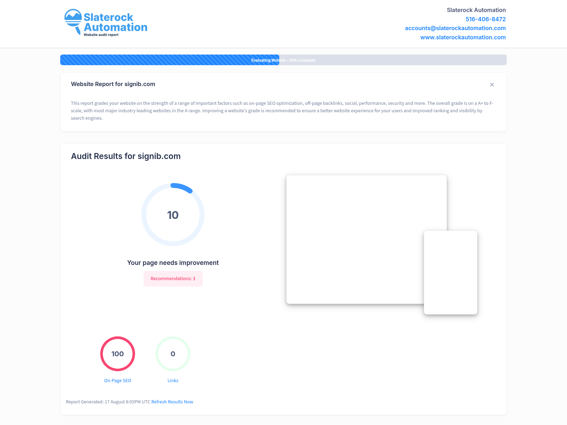Open accounts@slaterockautomation.com email link
This screenshot has height=425, width=567.
(455, 28)
